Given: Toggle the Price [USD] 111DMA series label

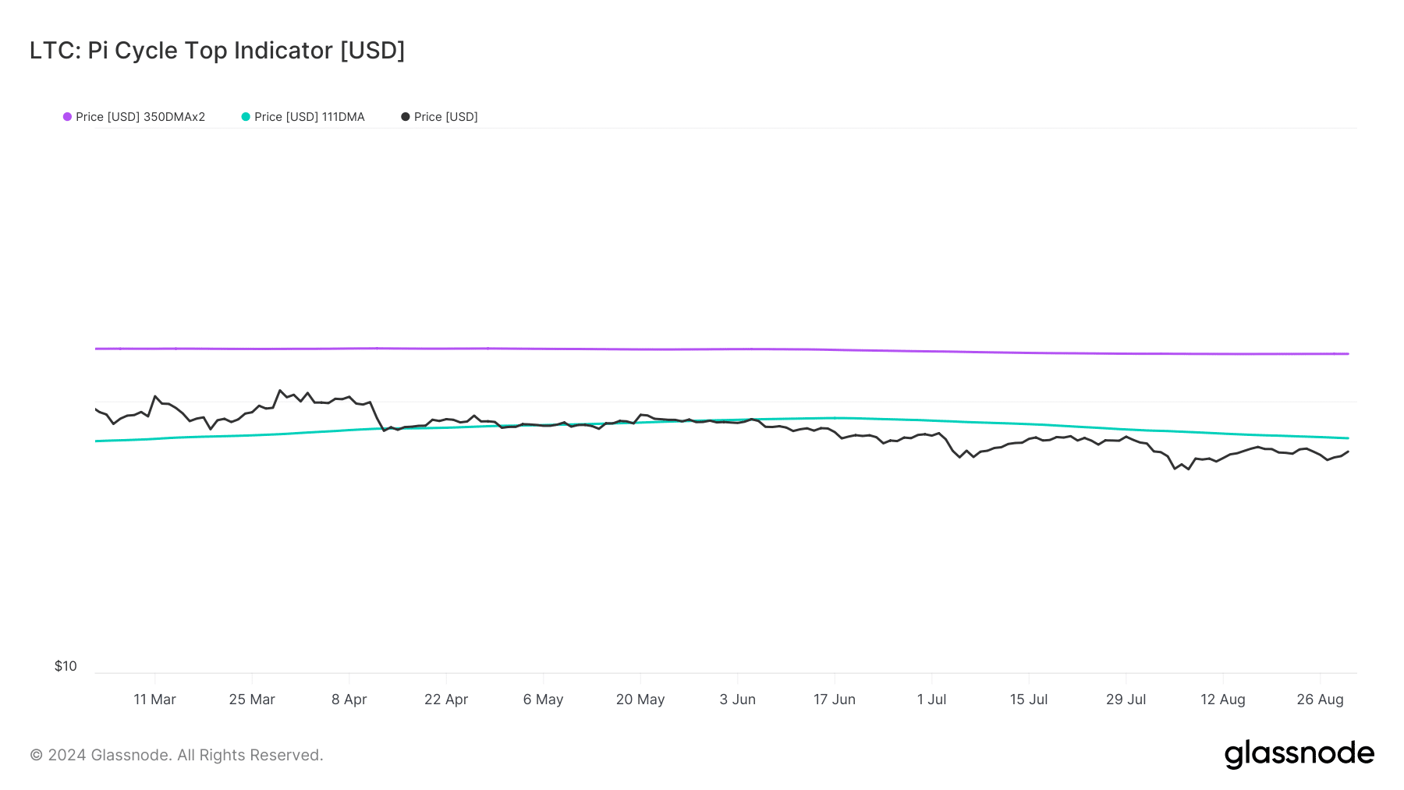Looking at the screenshot, I should click(310, 117).
